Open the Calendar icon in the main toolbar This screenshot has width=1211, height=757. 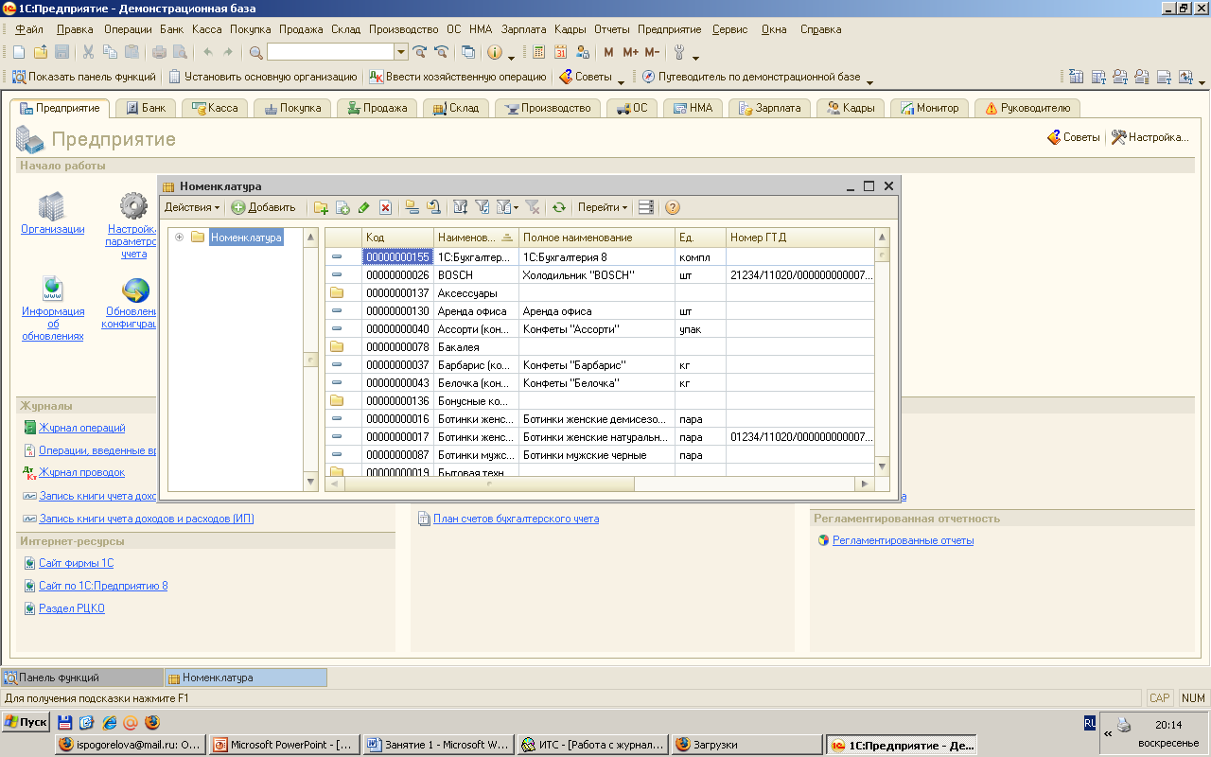[561, 52]
